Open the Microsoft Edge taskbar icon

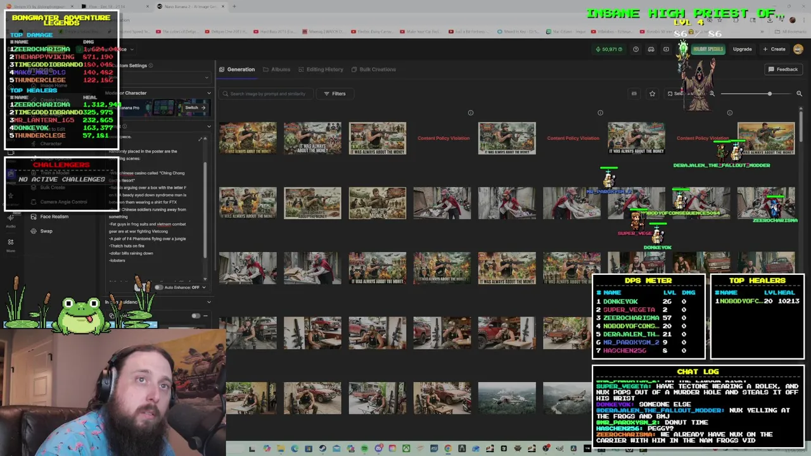(x=295, y=449)
